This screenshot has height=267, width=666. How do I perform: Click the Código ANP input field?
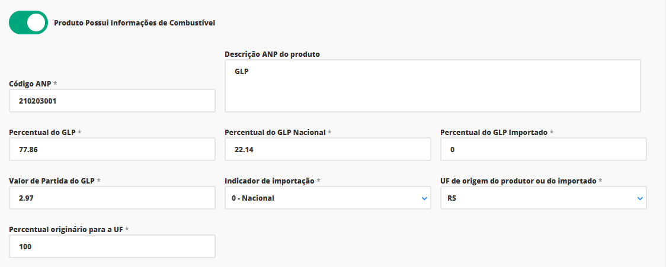[x=112, y=101]
